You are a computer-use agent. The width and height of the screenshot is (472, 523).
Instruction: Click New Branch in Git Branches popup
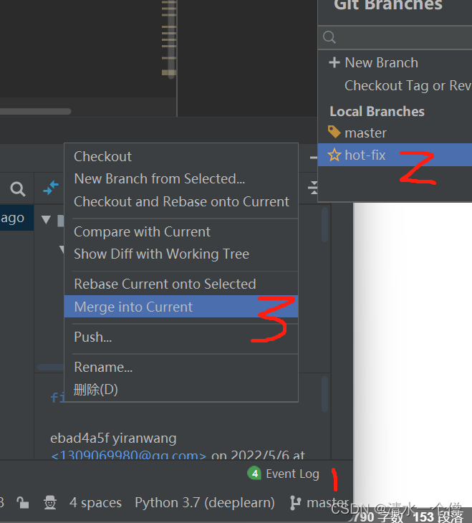[381, 63]
